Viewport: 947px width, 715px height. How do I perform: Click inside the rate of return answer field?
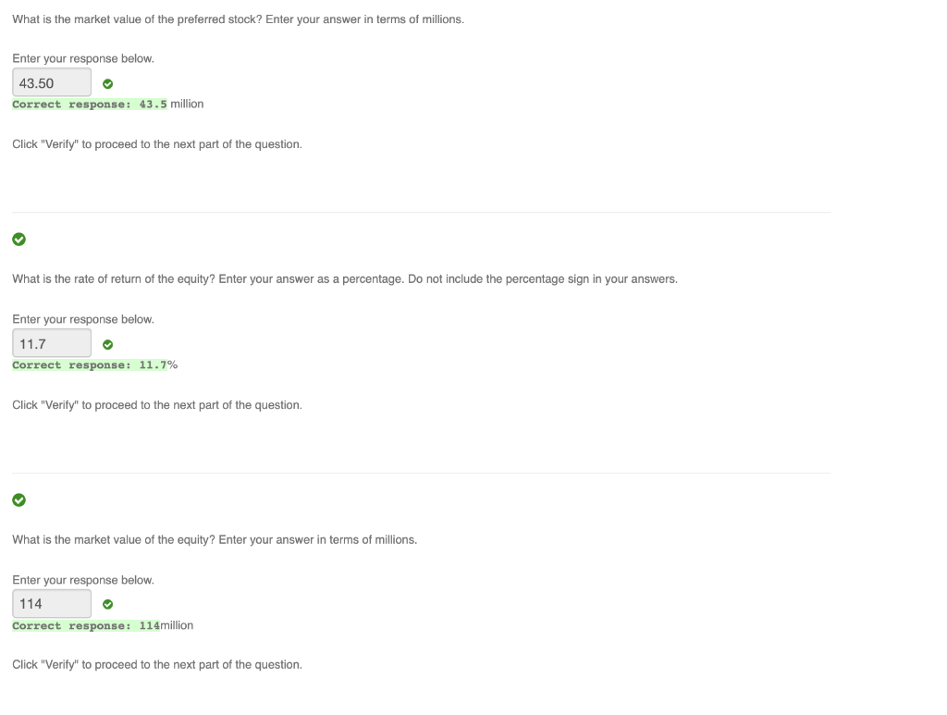[x=51, y=343]
